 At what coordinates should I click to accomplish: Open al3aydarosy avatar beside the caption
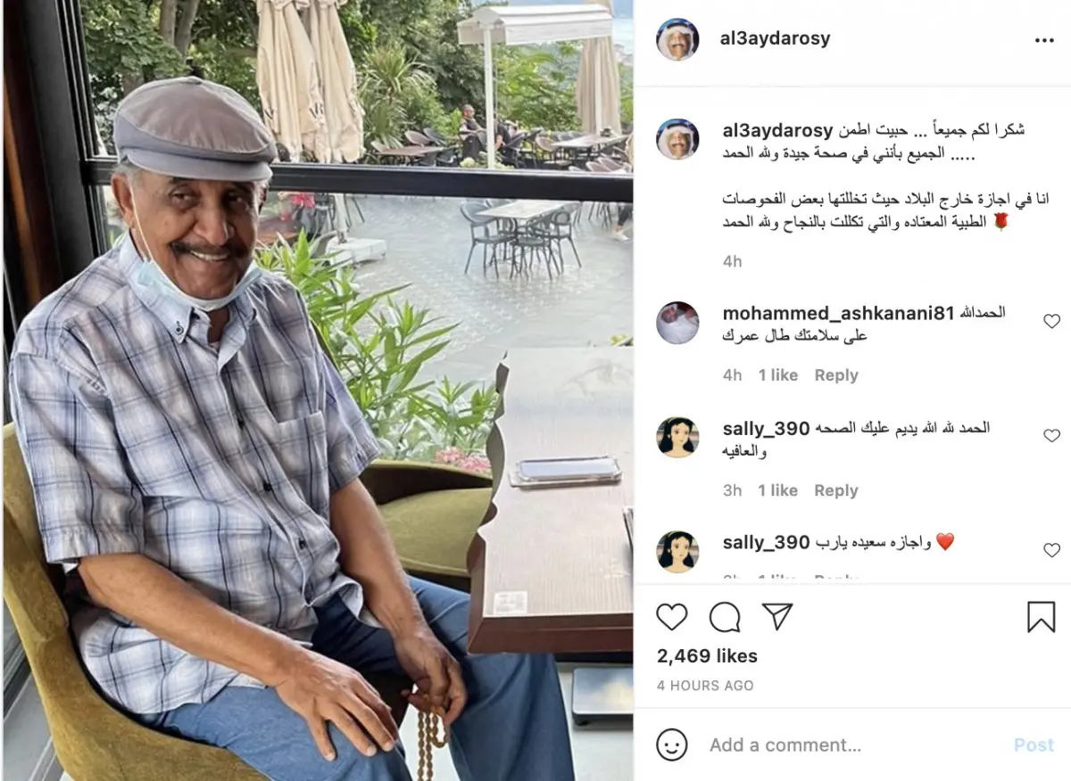pyautogui.click(x=677, y=139)
